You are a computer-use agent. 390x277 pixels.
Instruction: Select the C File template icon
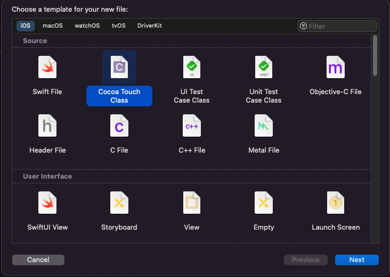coord(119,125)
